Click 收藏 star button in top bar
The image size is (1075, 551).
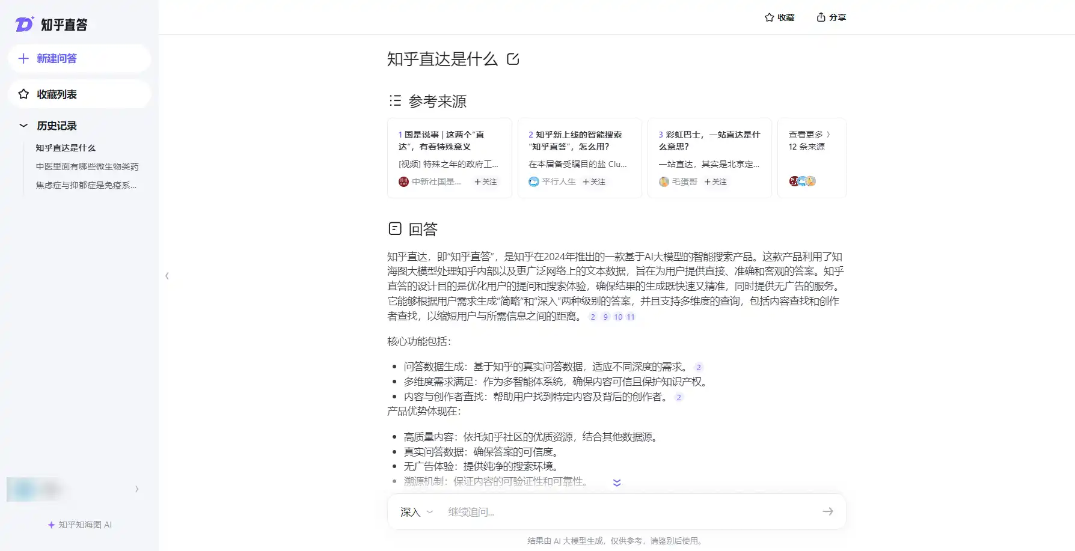pos(779,17)
